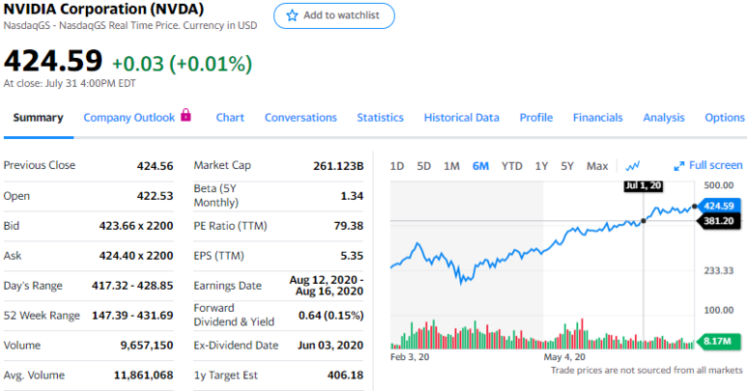Image resolution: width=747 pixels, height=391 pixels.
Task: Click the At close: July 31 timestamp
Action: click(x=70, y=84)
